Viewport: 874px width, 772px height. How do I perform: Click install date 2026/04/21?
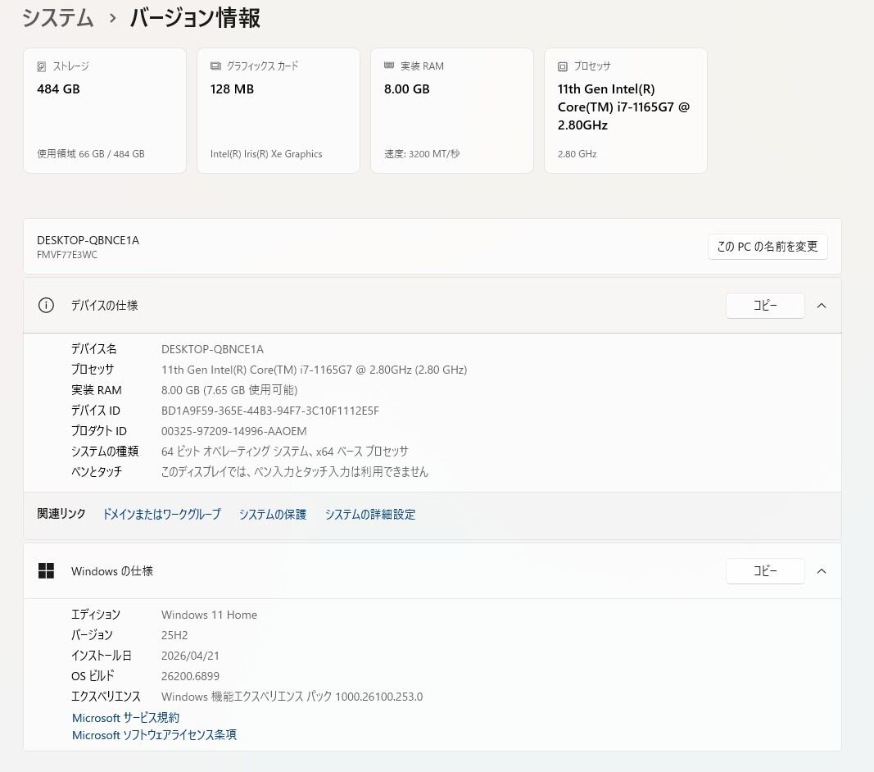(x=190, y=656)
